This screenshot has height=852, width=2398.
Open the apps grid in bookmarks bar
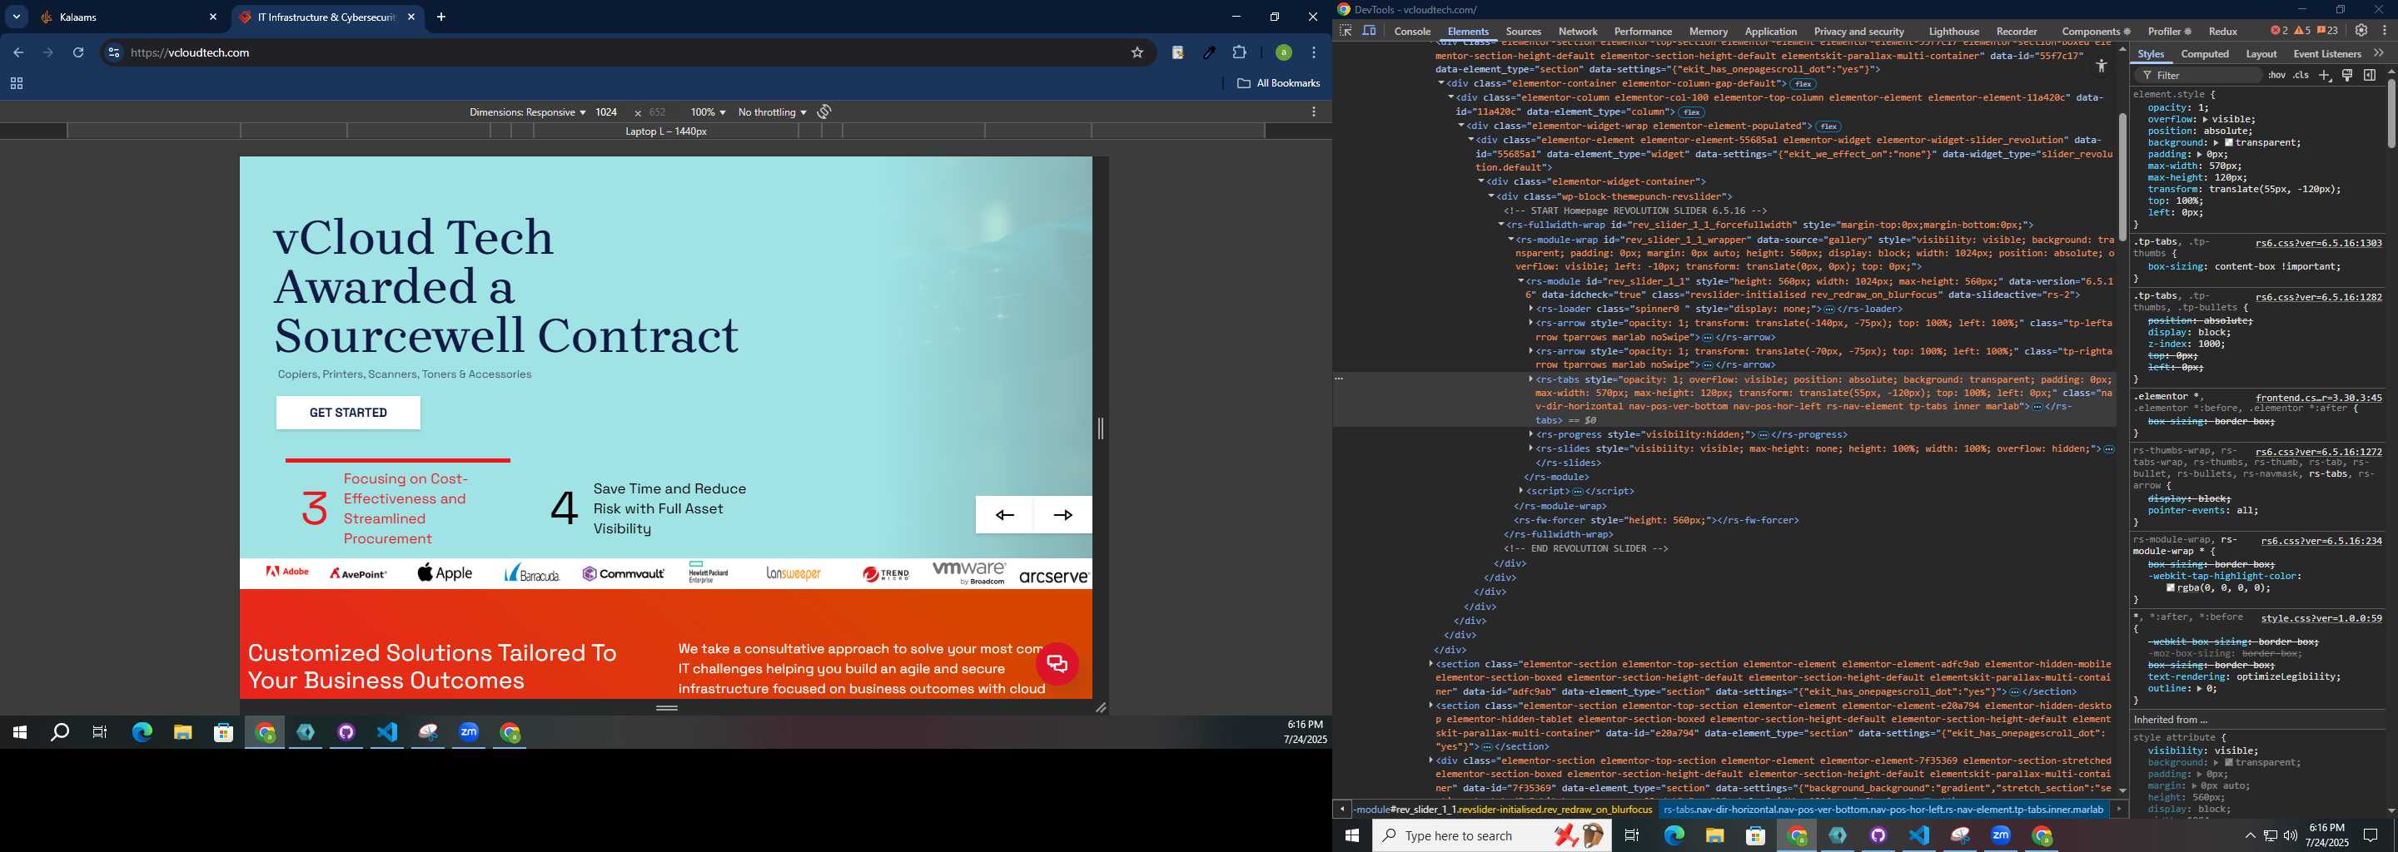click(x=16, y=84)
